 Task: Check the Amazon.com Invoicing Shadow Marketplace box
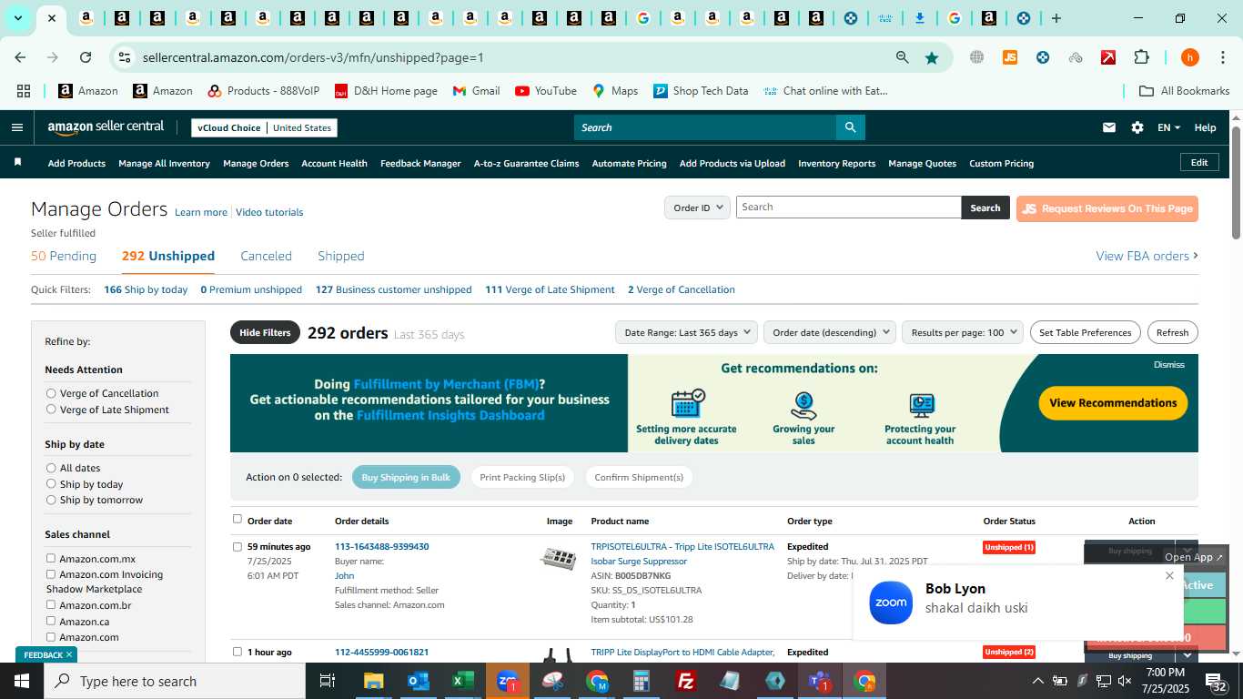pos(51,574)
